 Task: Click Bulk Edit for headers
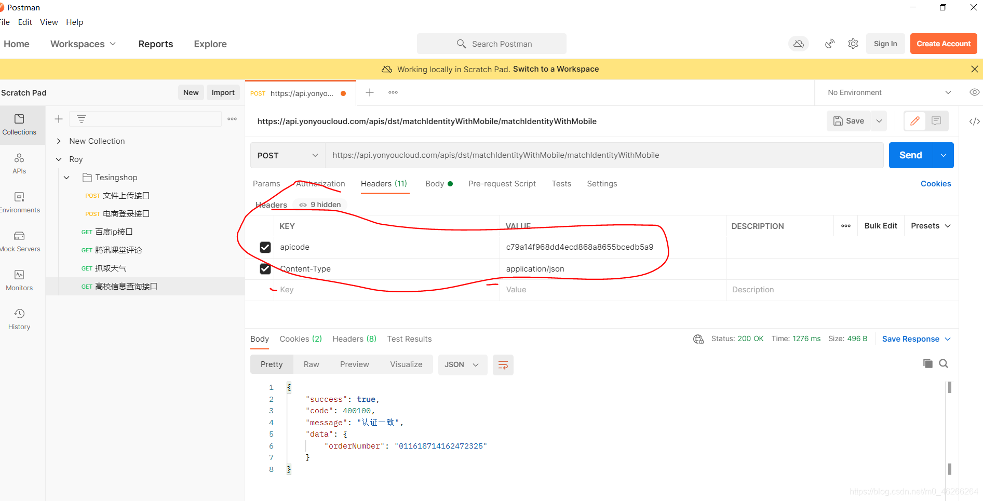[x=881, y=226]
